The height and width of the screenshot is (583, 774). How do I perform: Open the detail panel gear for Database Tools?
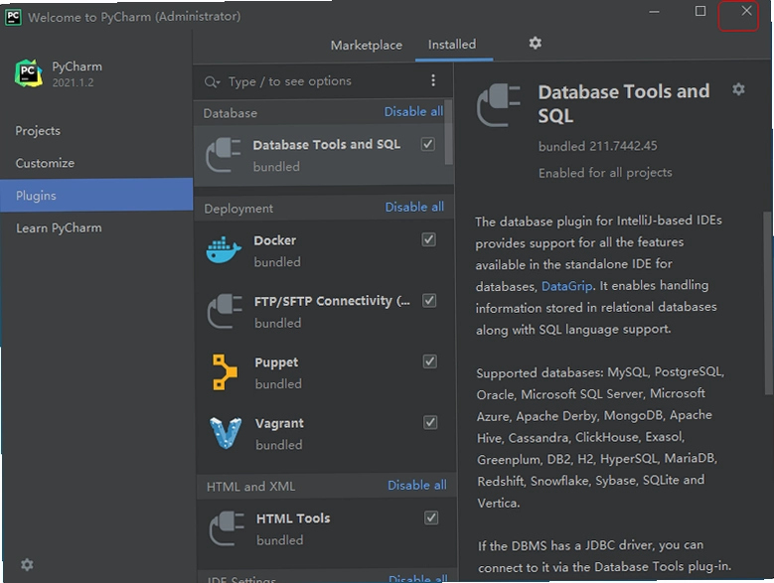(738, 89)
